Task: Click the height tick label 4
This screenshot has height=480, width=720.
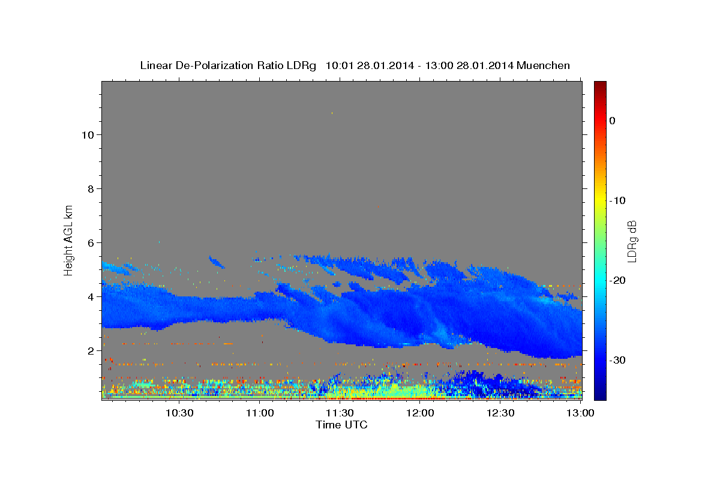Action: [x=91, y=296]
